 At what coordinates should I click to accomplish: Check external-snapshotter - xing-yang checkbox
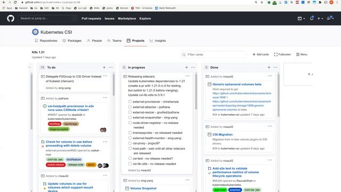[x=130, y=117]
